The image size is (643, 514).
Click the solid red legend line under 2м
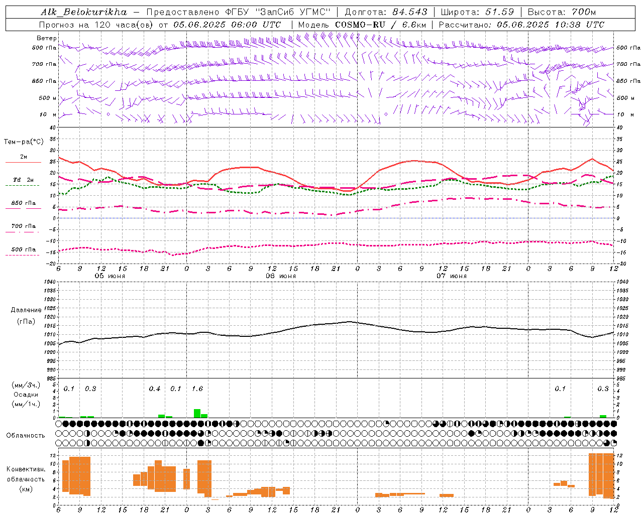[23, 163]
